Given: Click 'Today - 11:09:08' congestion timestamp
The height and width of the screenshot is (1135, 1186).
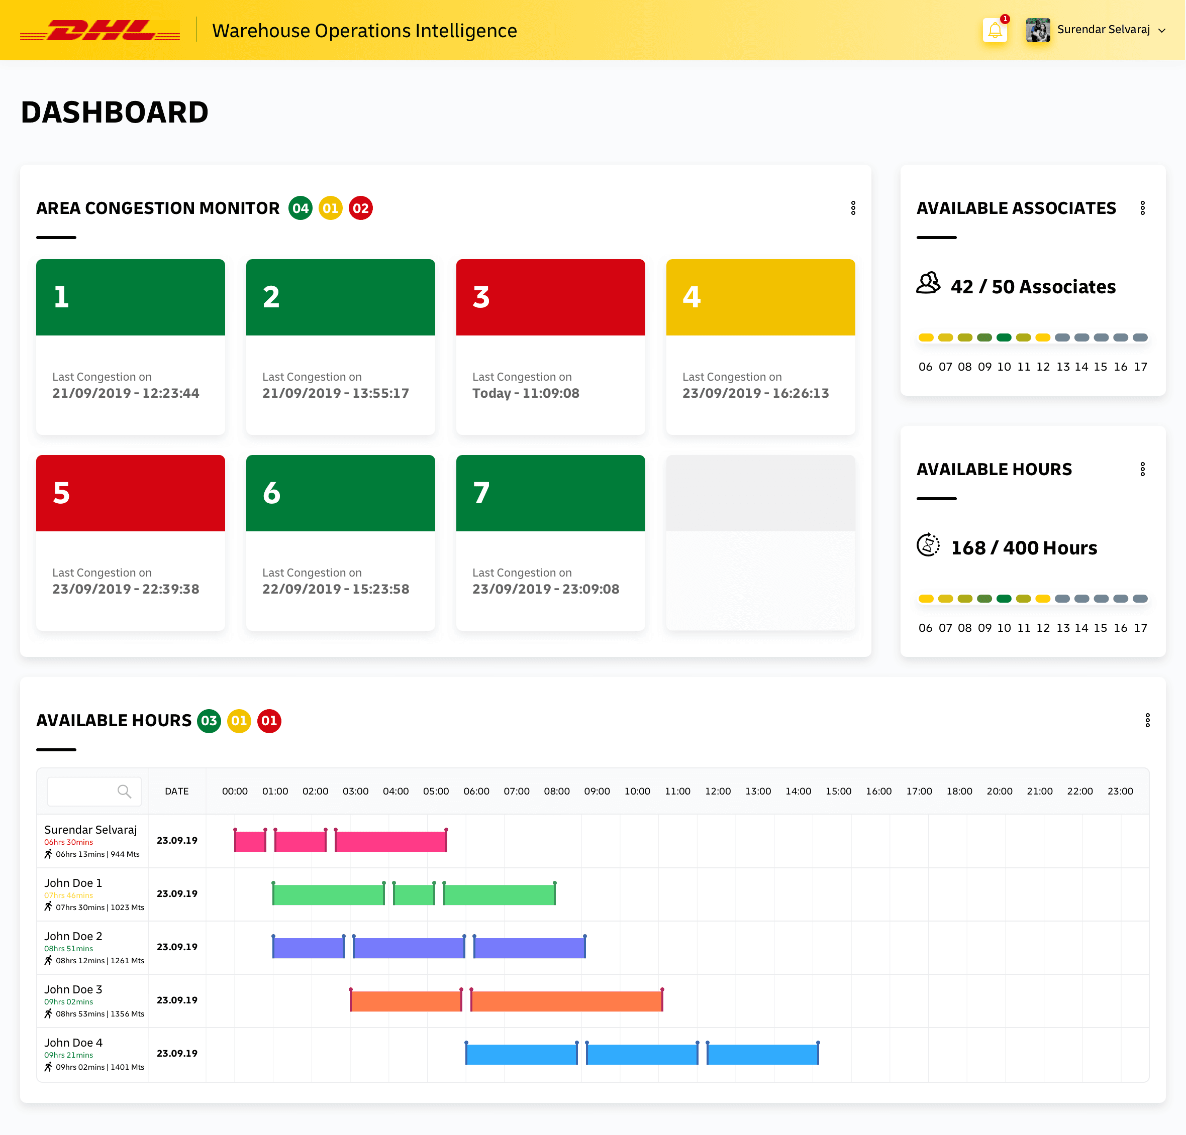Looking at the screenshot, I should click(526, 393).
